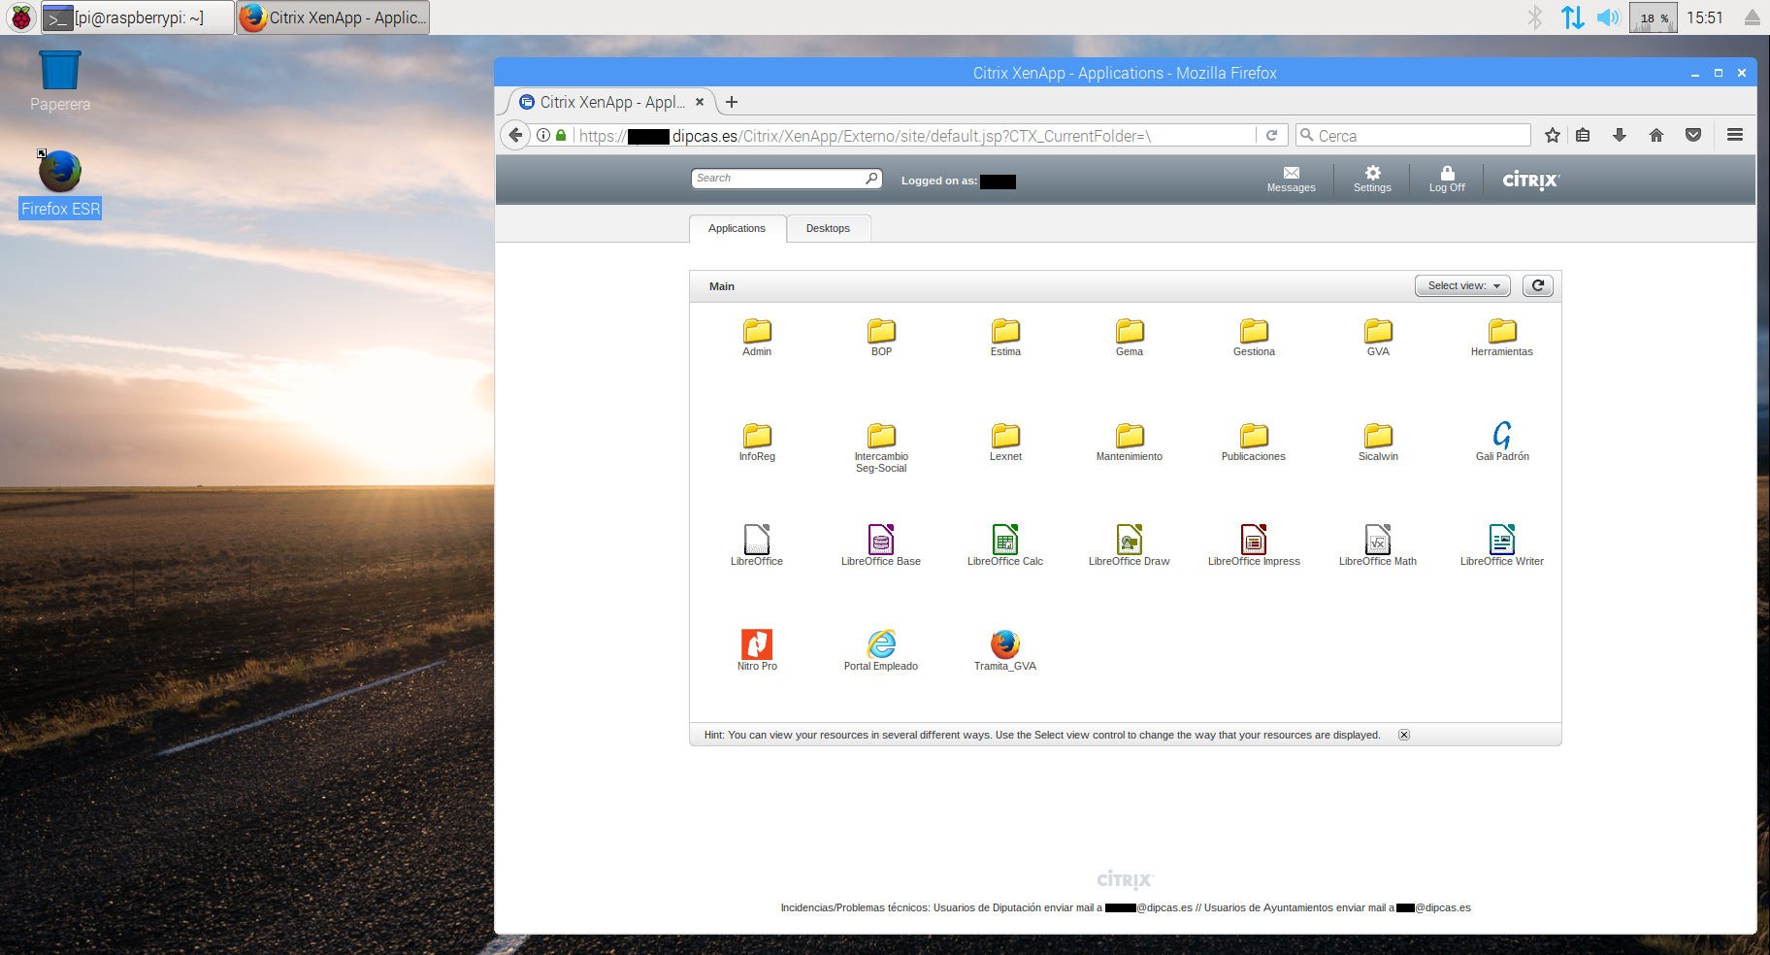The height and width of the screenshot is (955, 1770).
Task: Launch LibreOffice Base
Action: 881,545
